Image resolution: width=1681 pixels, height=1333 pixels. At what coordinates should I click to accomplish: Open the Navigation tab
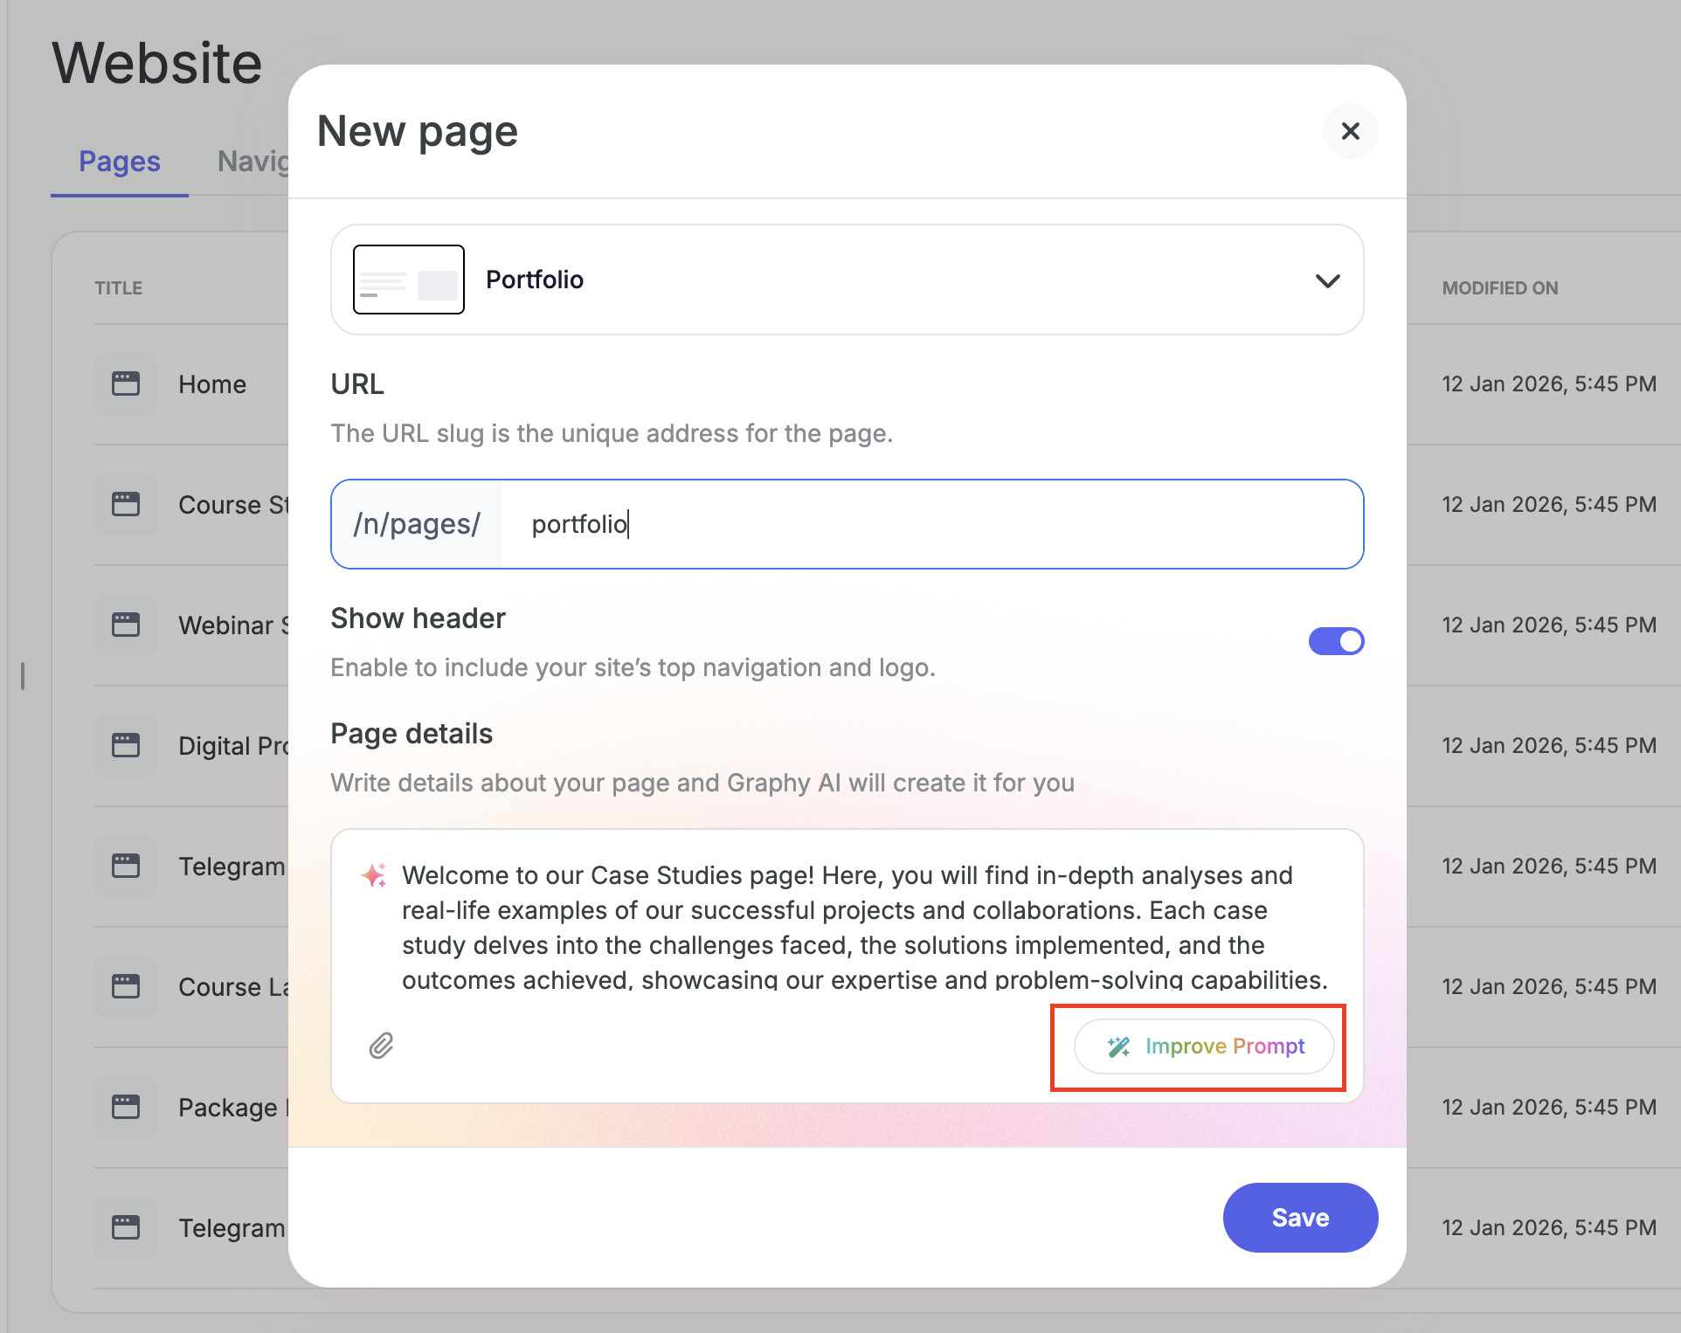pos(253,162)
